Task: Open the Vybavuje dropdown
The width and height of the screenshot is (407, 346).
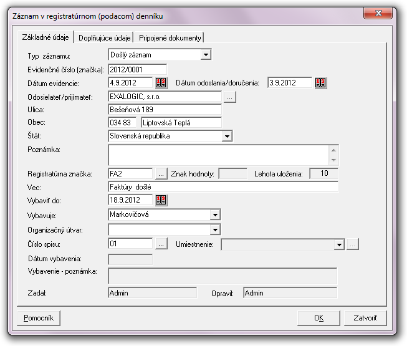Action: 215,214
